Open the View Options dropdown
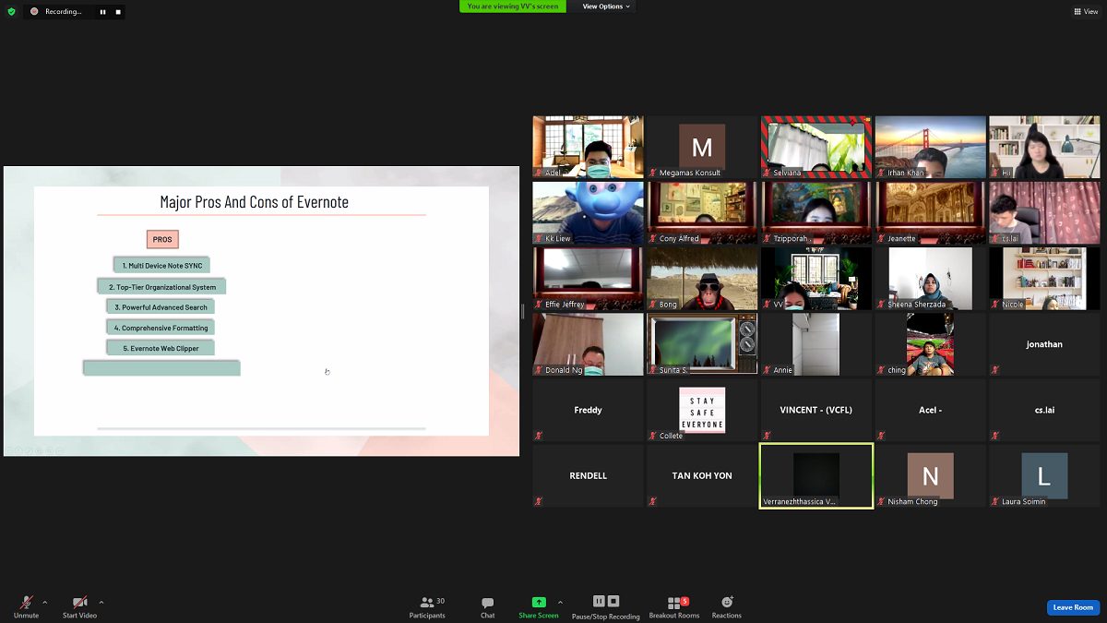Viewport: 1107px width, 623px height. (x=606, y=6)
